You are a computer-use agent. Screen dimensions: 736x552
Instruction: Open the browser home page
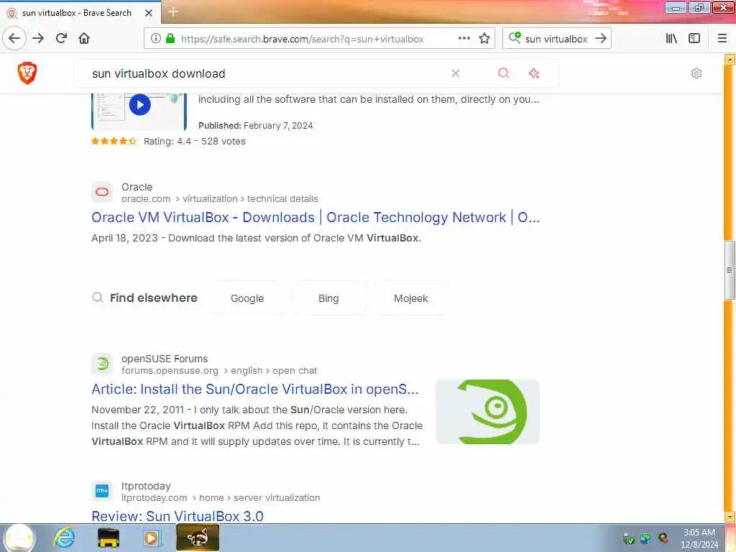84,39
